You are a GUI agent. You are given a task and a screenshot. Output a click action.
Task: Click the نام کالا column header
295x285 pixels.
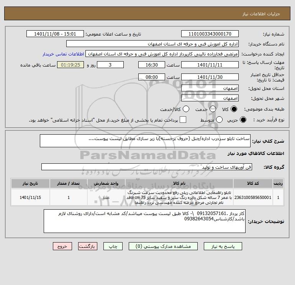tap(179, 183)
